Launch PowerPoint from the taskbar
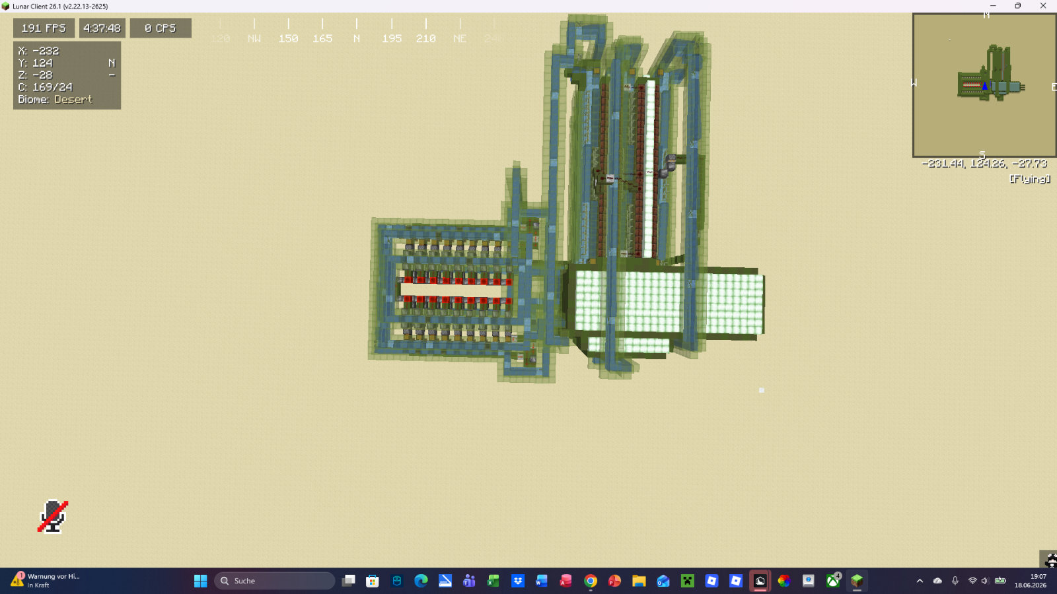The width and height of the screenshot is (1057, 594). pyautogui.click(x=614, y=581)
